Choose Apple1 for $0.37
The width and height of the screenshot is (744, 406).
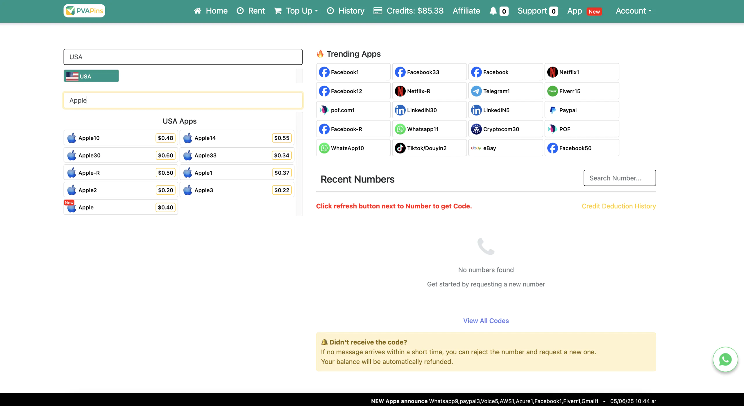(x=237, y=173)
